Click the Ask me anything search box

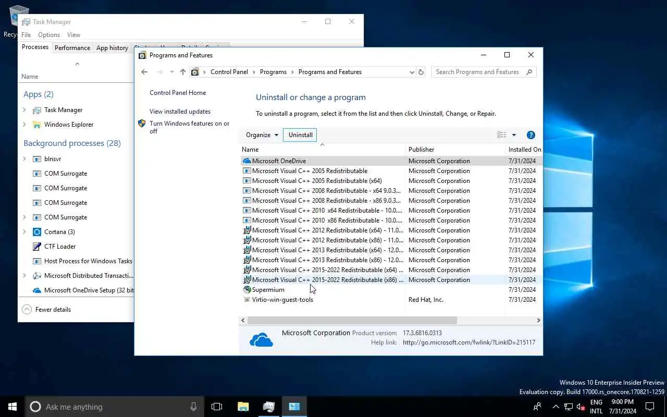click(x=115, y=407)
